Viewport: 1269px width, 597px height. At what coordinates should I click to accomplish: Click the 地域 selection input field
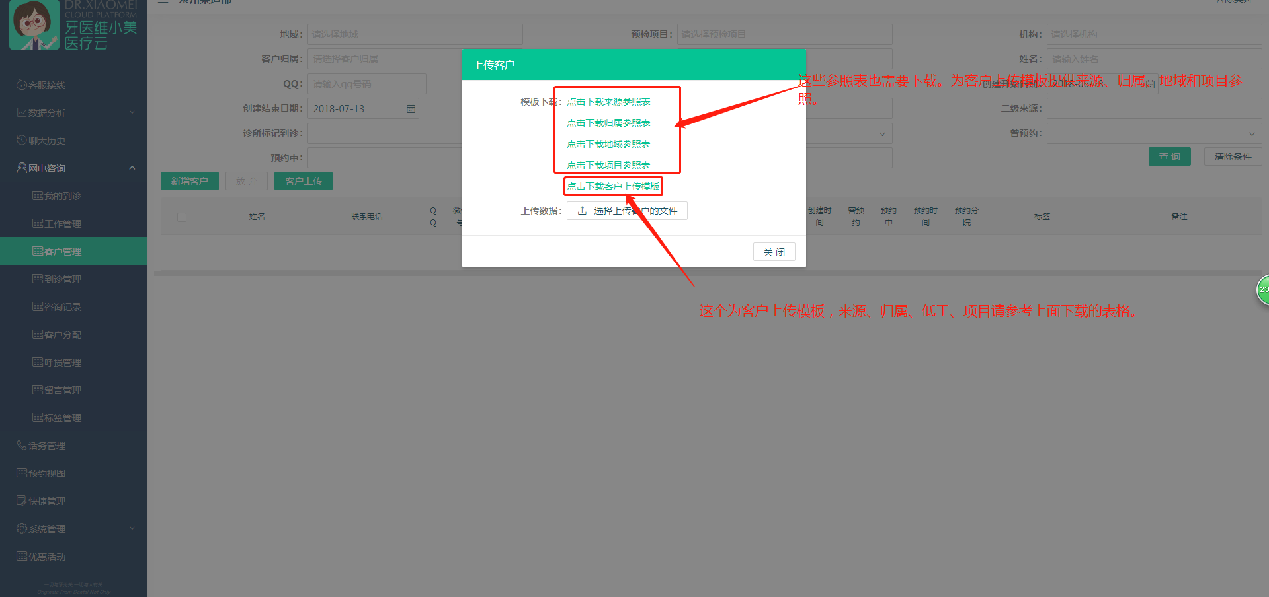pyautogui.click(x=415, y=34)
